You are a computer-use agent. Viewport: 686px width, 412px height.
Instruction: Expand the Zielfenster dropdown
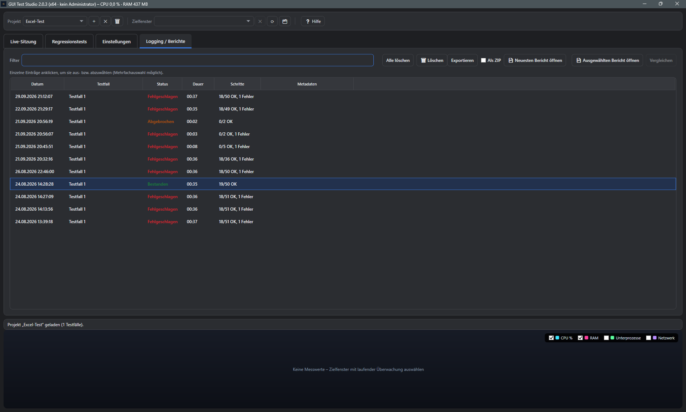pyautogui.click(x=204, y=21)
